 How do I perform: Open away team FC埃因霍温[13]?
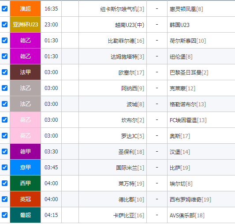click(x=188, y=120)
